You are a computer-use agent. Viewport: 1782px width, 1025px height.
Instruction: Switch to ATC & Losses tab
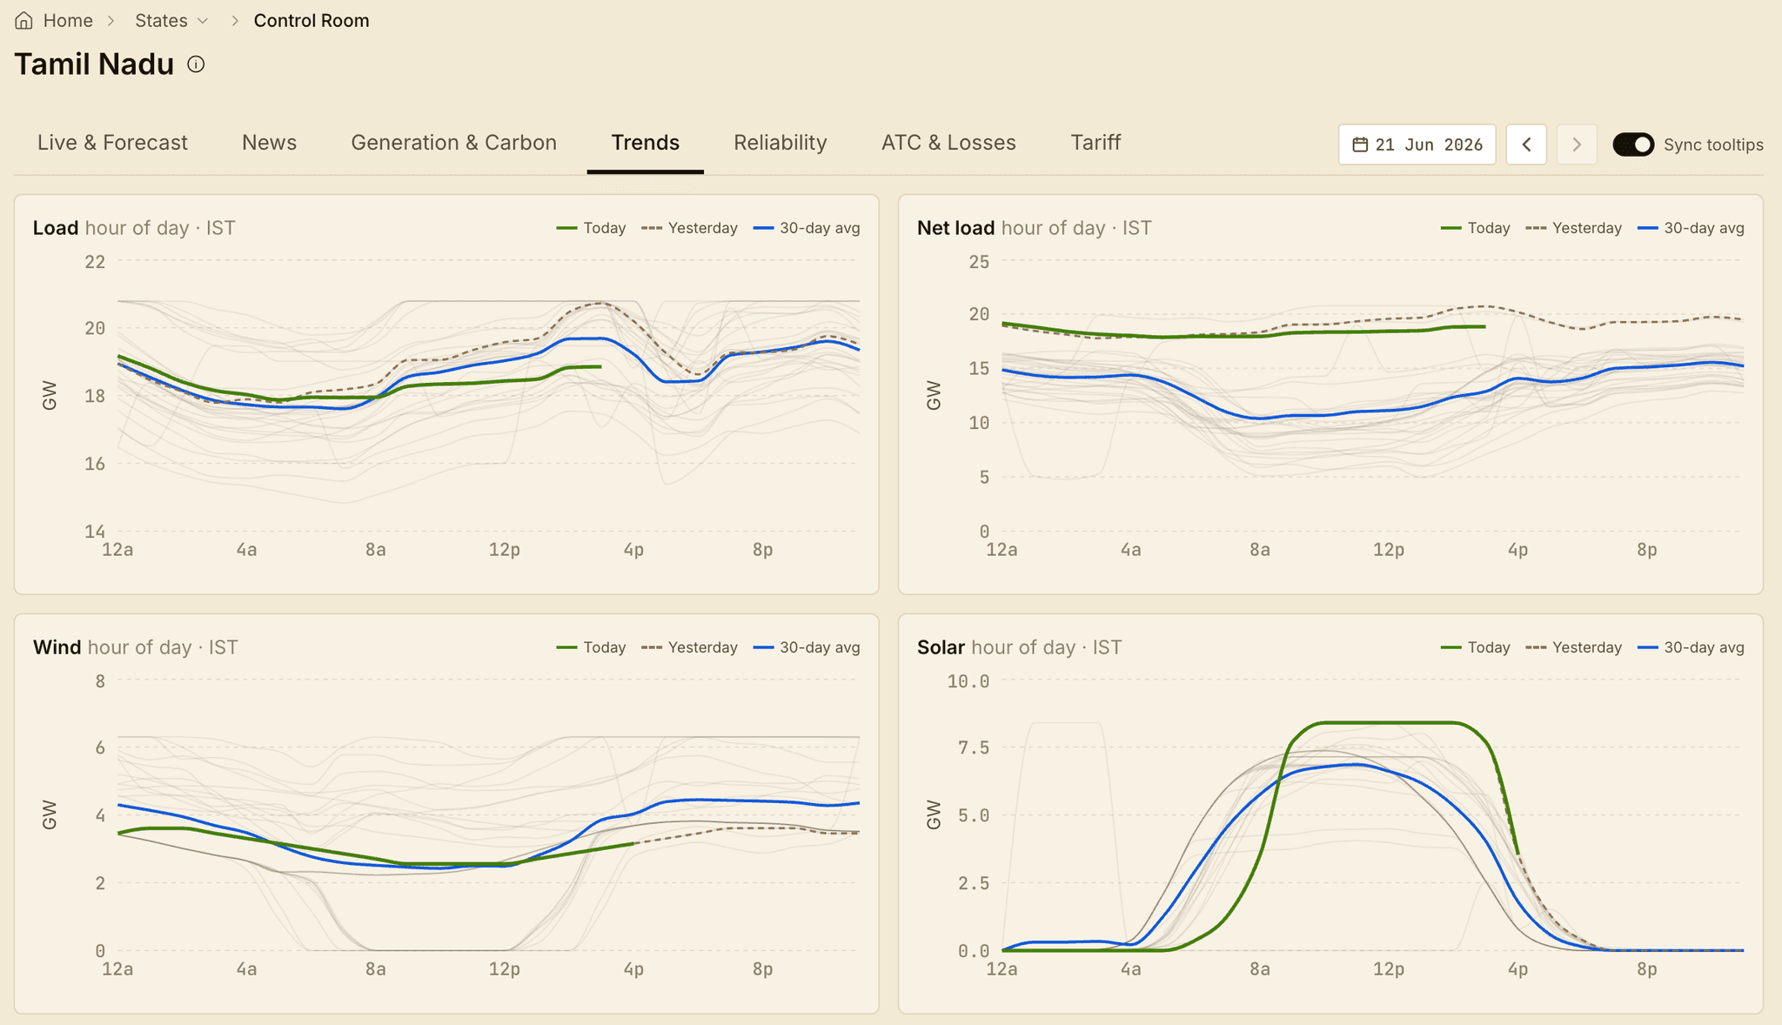click(x=948, y=143)
